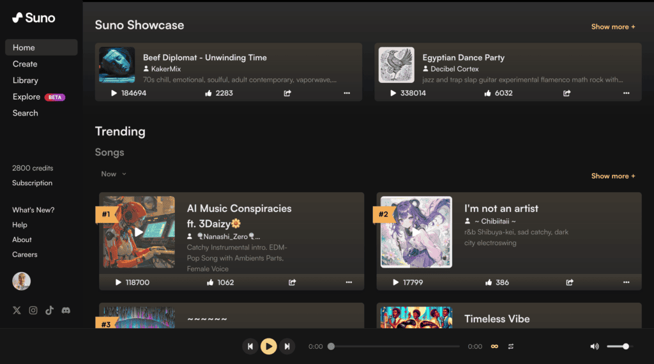Click the 2800 credits text
Image resolution: width=654 pixels, height=364 pixels.
coord(33,168)
